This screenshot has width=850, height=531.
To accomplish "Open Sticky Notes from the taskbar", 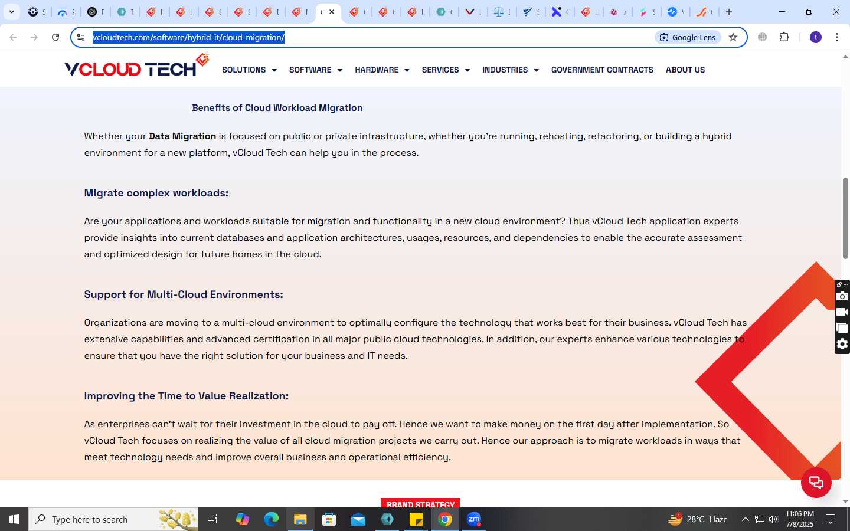I will pos(416,519).
